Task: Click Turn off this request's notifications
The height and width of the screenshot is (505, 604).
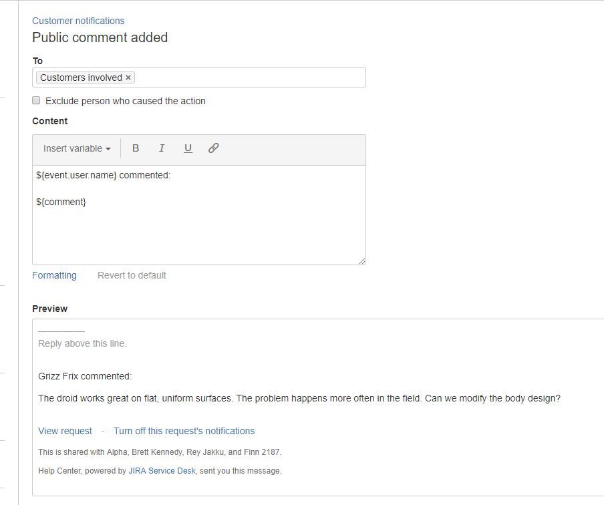Action: [184, 431]
